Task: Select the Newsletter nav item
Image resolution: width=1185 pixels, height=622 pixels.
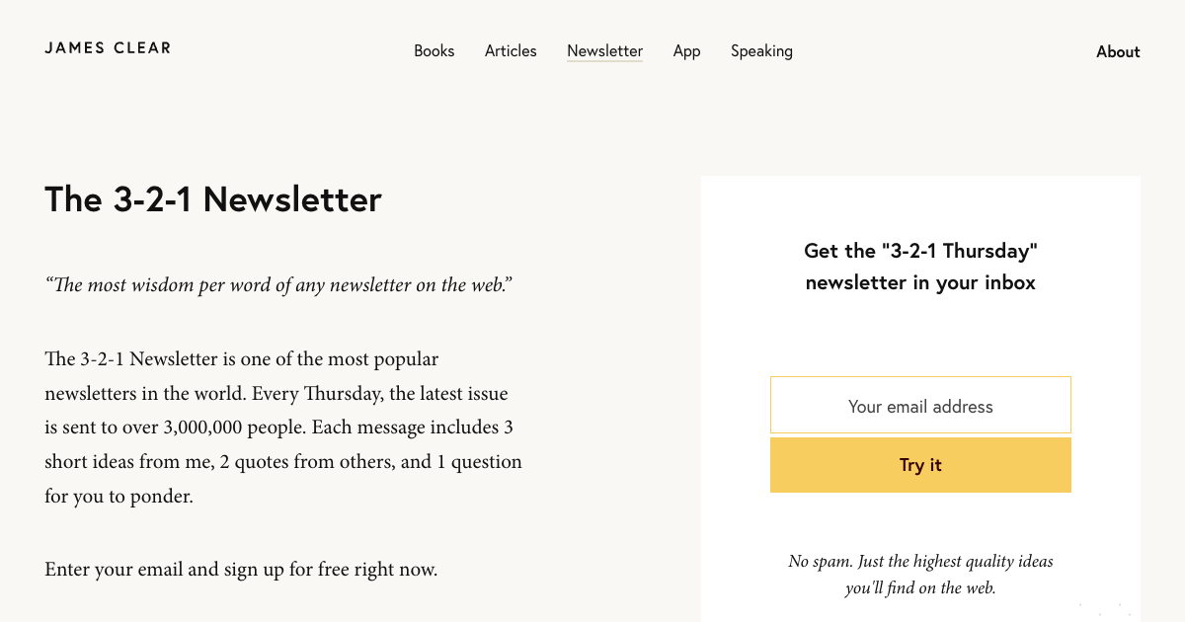Action: (604, 51)
